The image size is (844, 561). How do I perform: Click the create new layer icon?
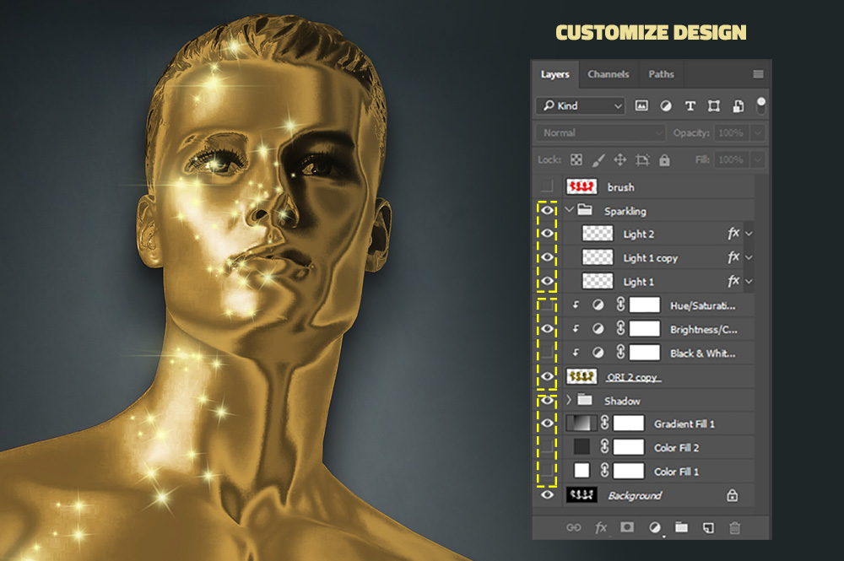click(708, 527)
